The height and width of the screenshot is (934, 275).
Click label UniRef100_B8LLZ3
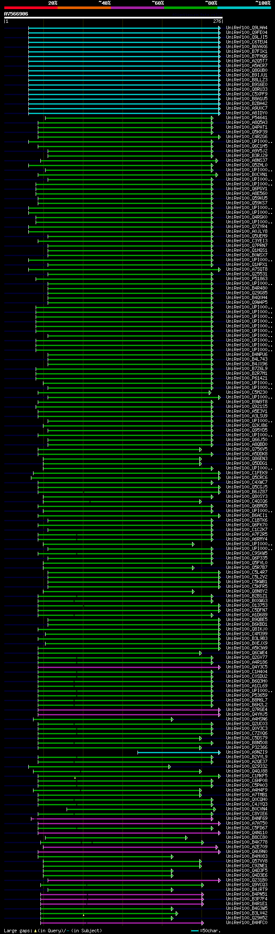[x=247, y=80]
